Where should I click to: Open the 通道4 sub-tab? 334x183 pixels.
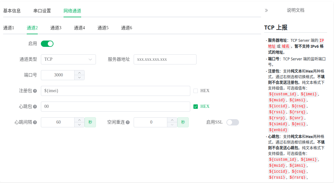click(80, 28)
